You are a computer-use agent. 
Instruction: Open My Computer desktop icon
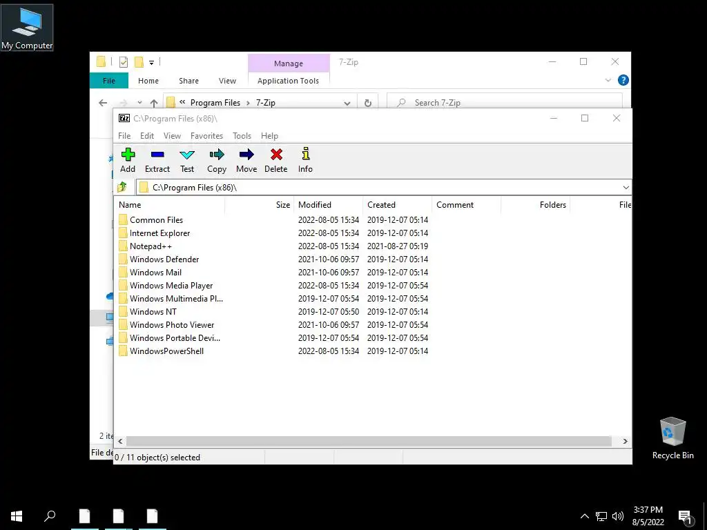pyautogui.click(x=27, y=28)
